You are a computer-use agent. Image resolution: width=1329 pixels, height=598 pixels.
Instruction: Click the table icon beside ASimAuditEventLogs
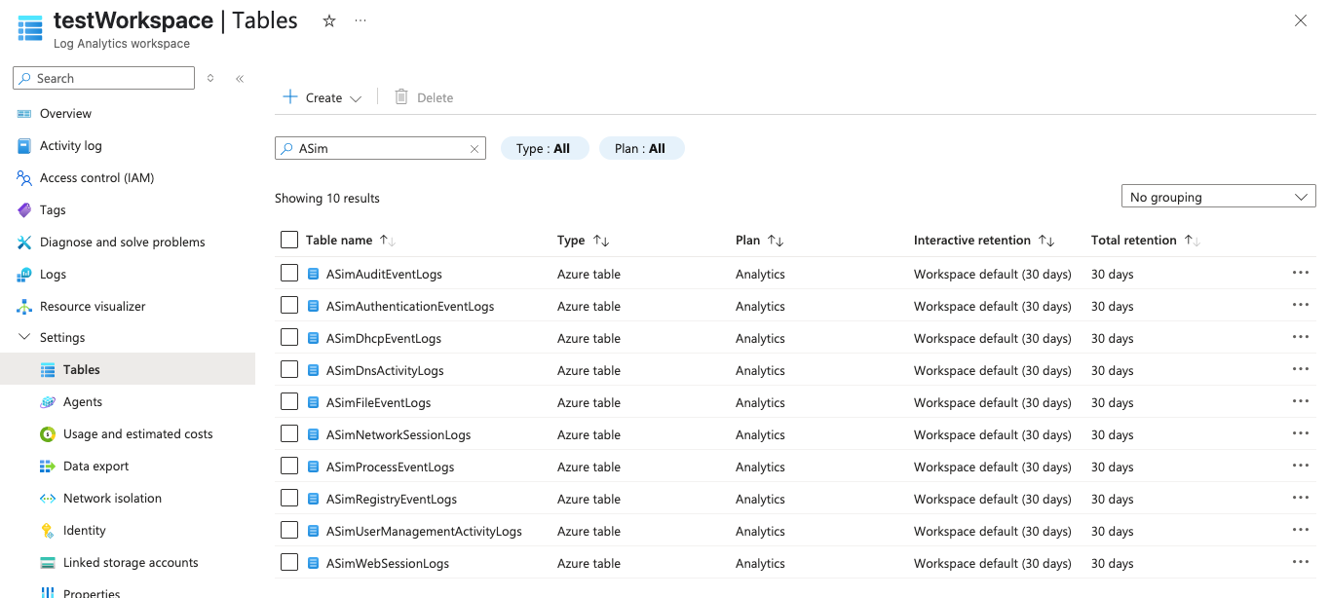click(314, 274)
